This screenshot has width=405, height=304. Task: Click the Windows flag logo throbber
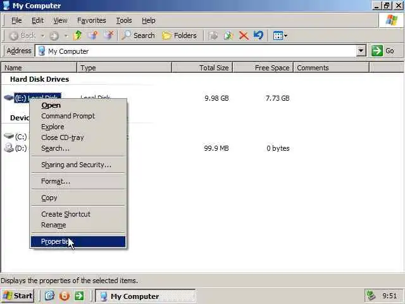392,20
